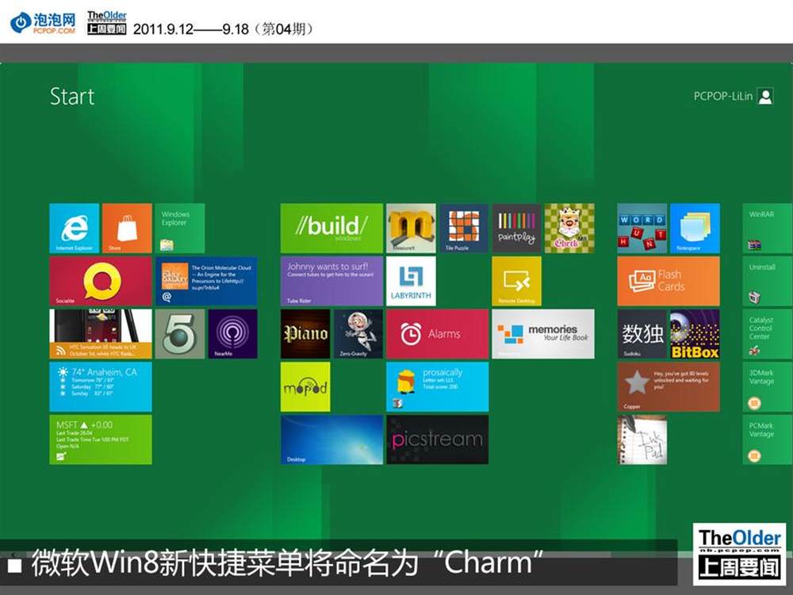Open the Tile Puzzle game
The image size is (793, 595).
point(464,228)
